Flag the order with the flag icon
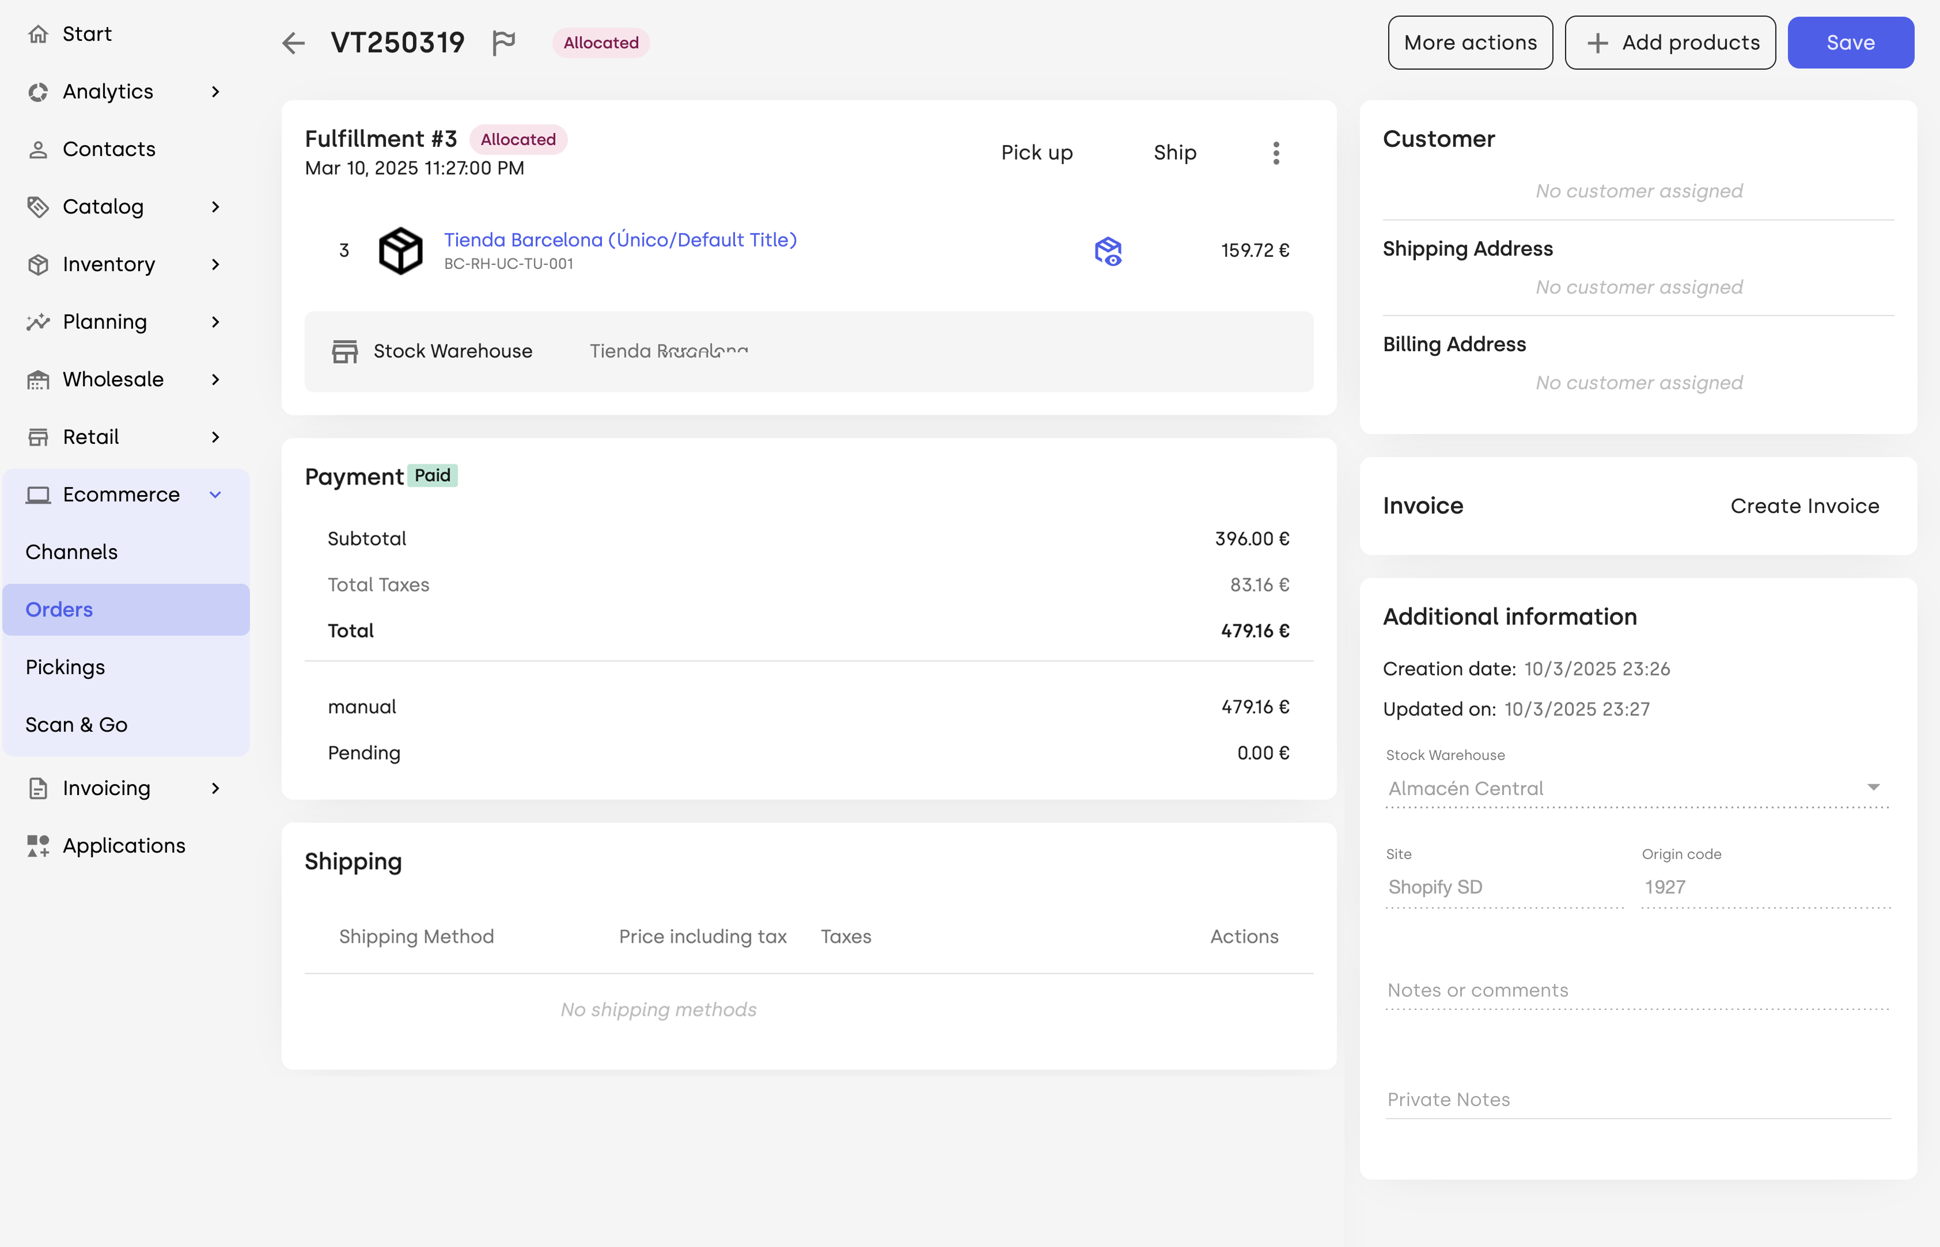Image resolution: width=1940 pixels, height=1247 pixels. 504,43
